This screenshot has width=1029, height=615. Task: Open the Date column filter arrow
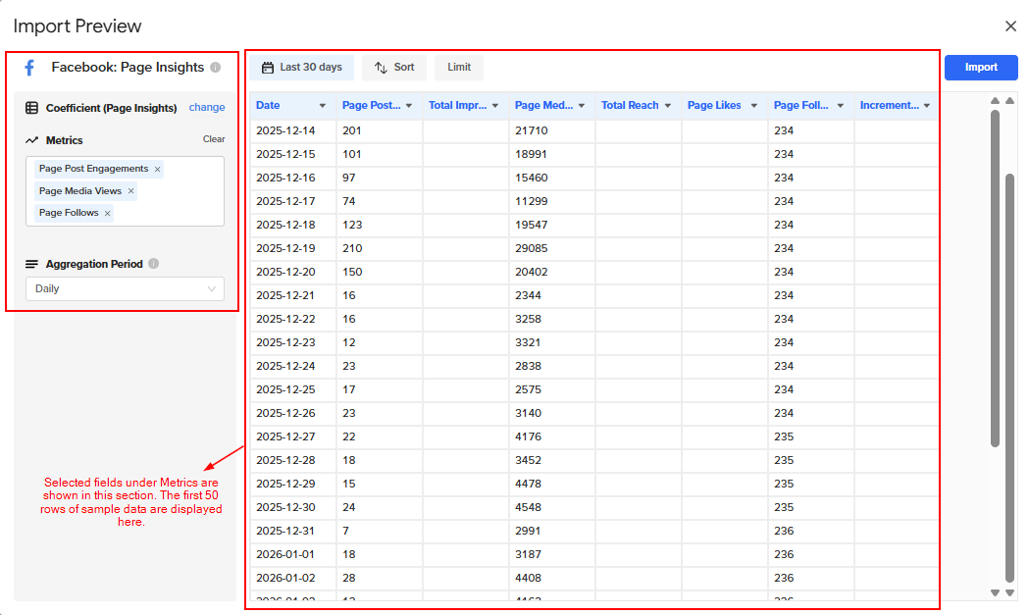click(x=322, y=106)
